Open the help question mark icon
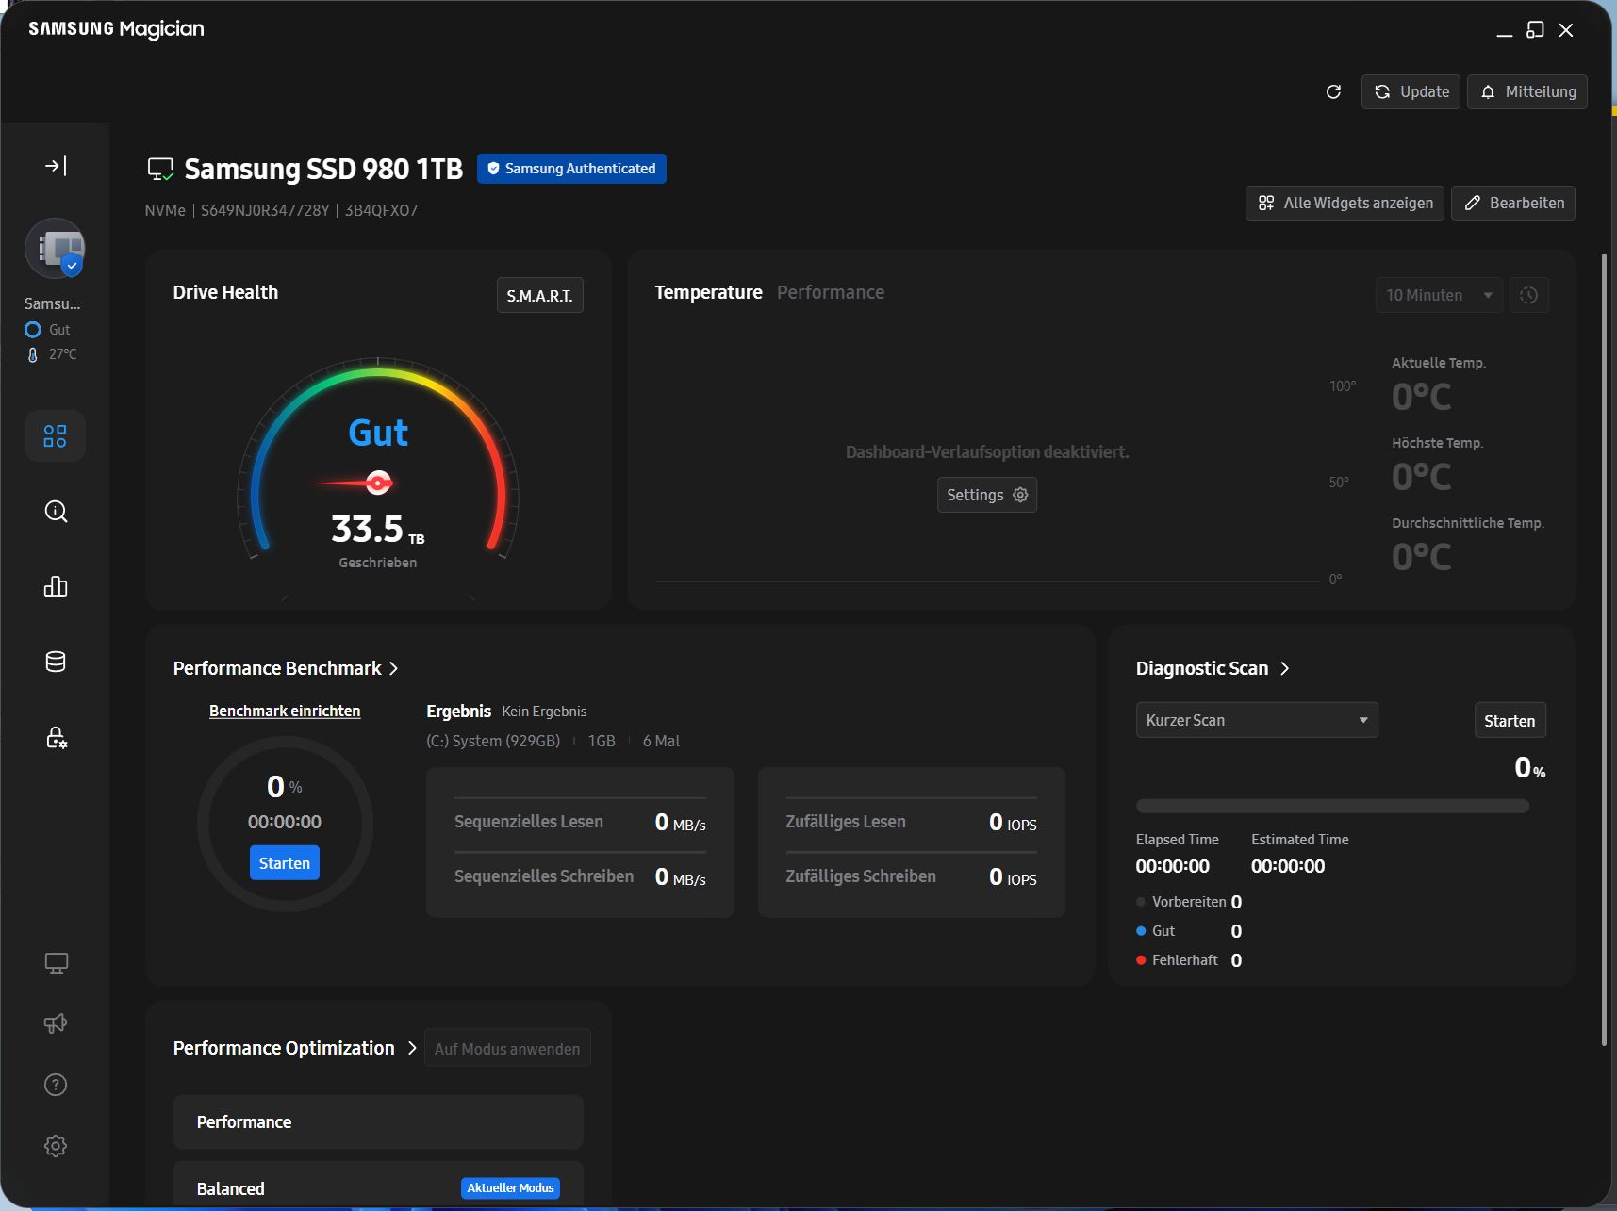This screenshot has width=1617, height=1211. coord(56,1085)
